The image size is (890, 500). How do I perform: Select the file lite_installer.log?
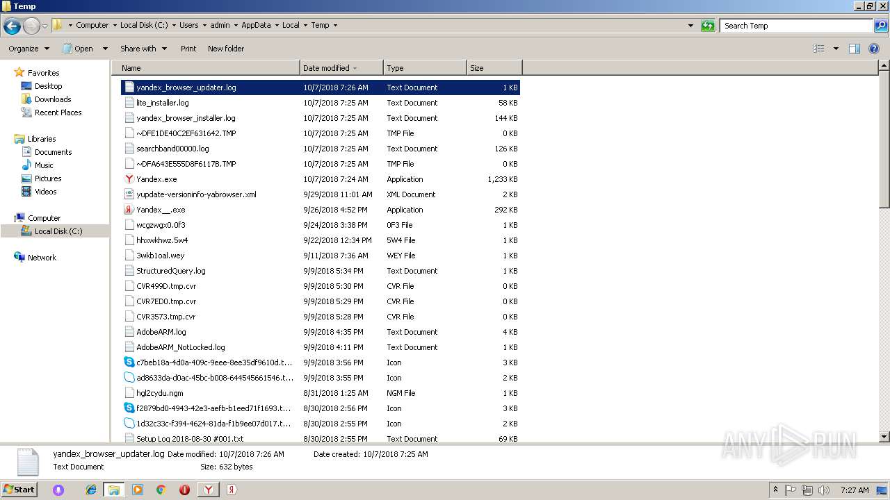[321, 103]
